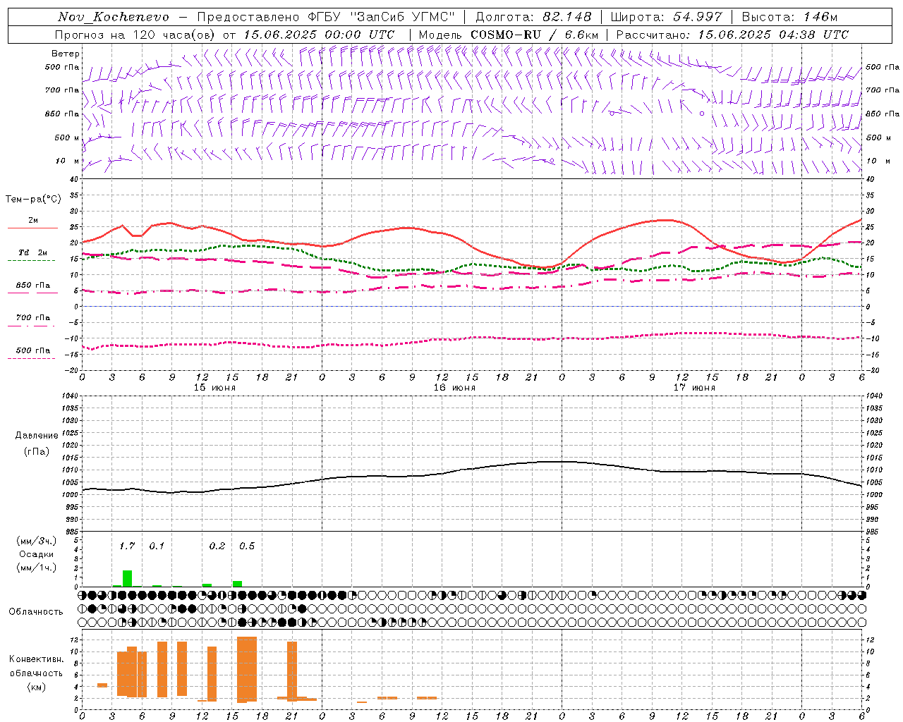Click the Давление panel label

click(x=37, y=435)
